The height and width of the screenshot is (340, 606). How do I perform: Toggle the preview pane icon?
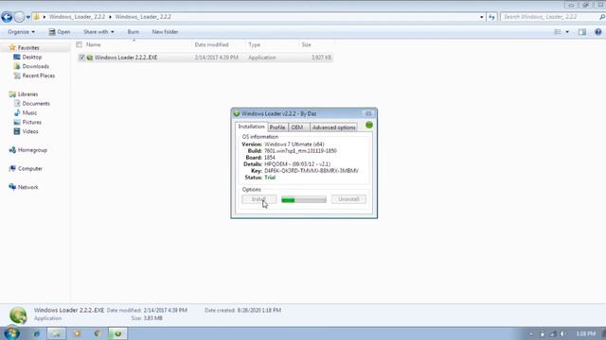pyautogui.click(x=582, y=32)
